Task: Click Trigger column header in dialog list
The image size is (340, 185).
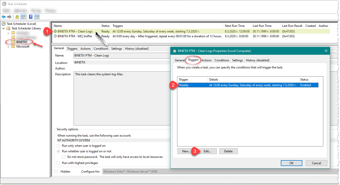Action: [193, 80]
